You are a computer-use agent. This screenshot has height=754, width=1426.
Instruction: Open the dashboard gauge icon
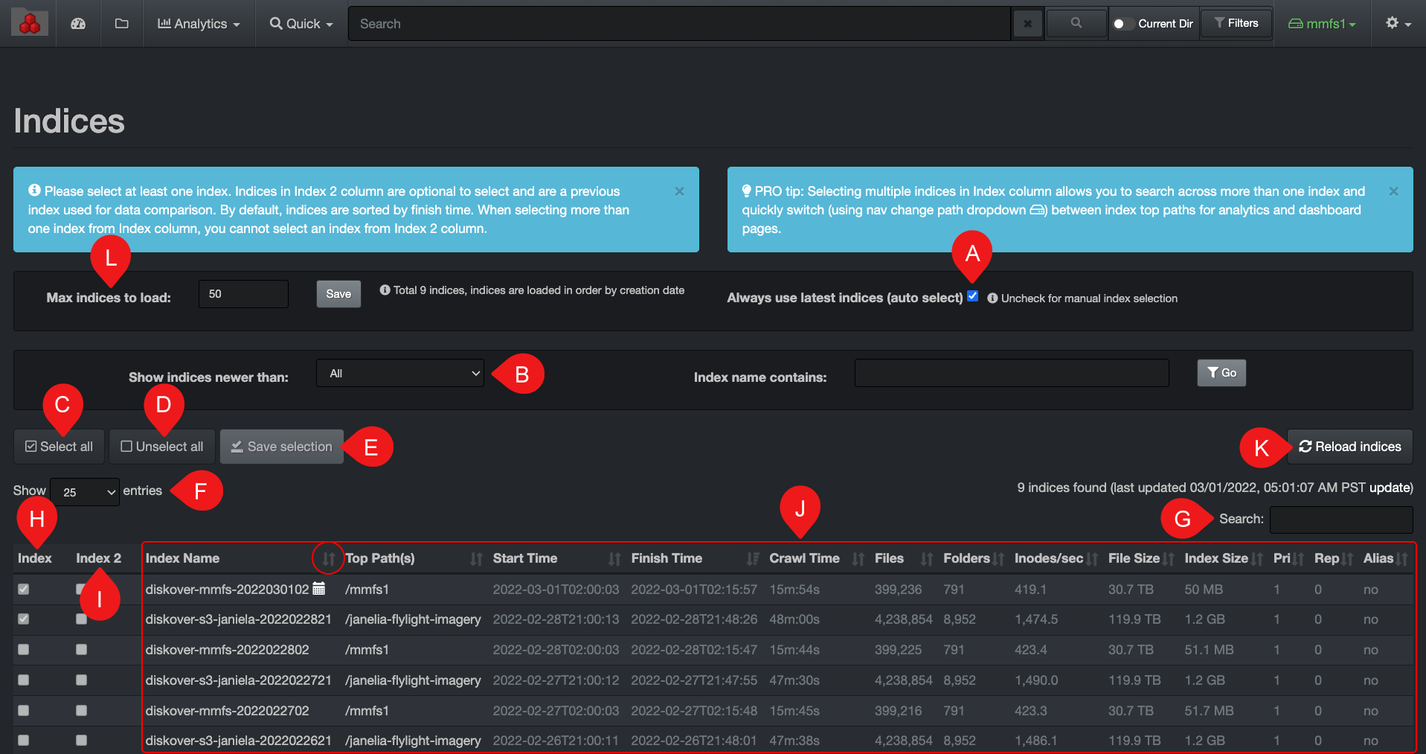point(78,24)
